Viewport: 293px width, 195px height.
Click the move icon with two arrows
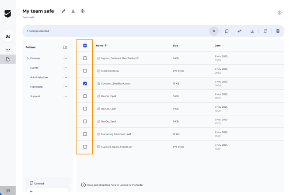[239, 31]
